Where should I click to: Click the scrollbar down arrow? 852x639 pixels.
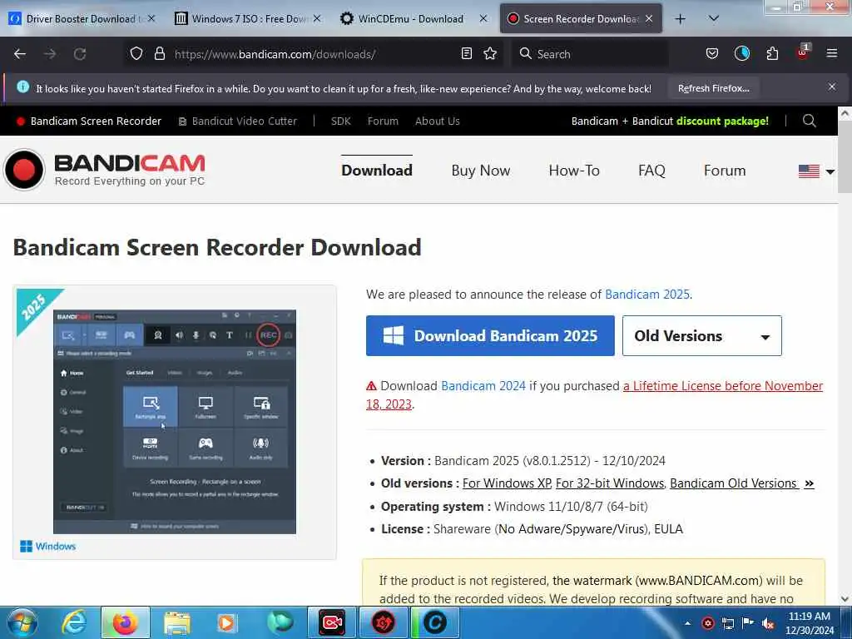point(845,599)
